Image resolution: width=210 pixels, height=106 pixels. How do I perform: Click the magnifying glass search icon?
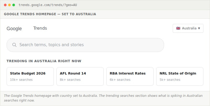click(14, 45)
